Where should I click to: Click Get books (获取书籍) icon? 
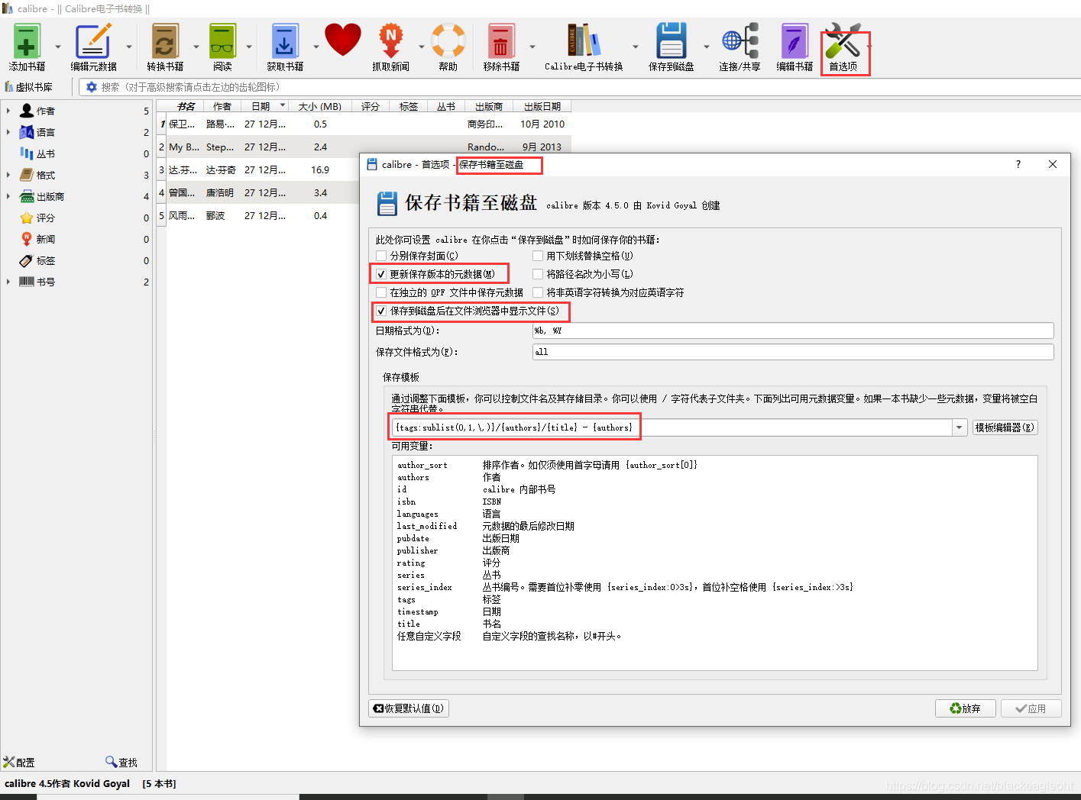pyautogui.click(x=284, y=41)
